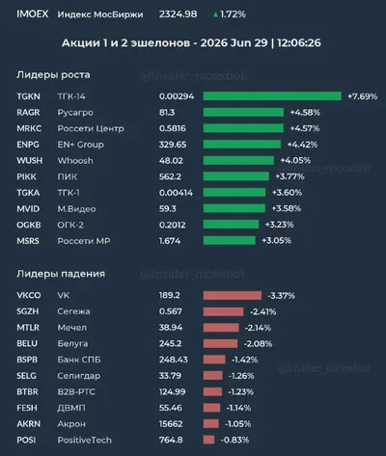This screenshot has width=386, height=456.
Task: Click the MTLR Мечел price 38.94
Action: coord(171,328)
